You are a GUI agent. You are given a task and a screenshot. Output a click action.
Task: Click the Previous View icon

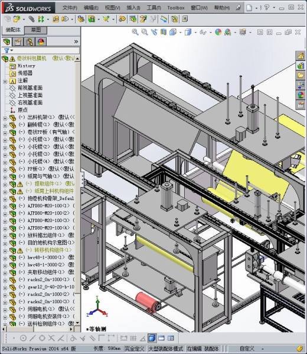[x=154, y=32]
